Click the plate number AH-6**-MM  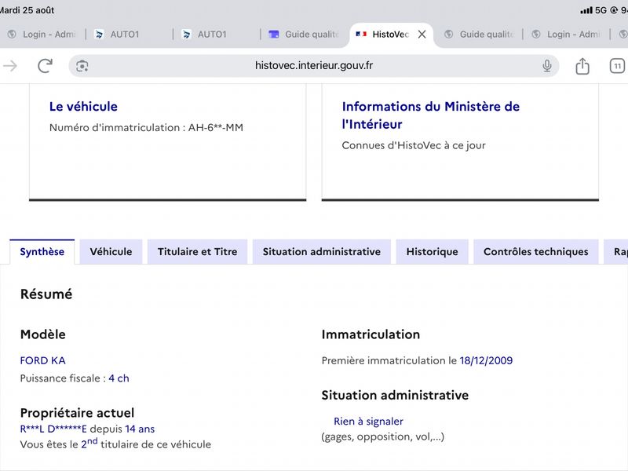216,127
